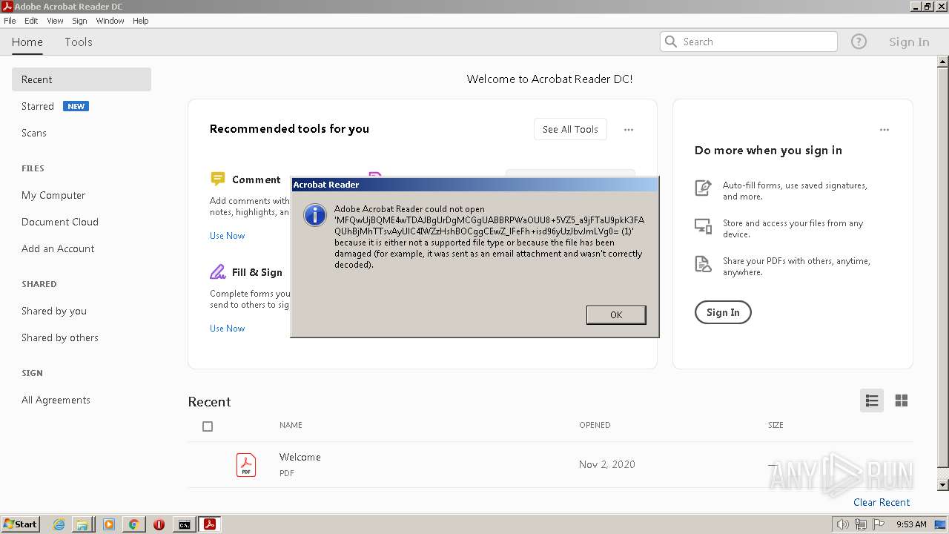The height and width of the screenshot is (534, 949).
Task: Switch to list view of recent files
Action: pos(872,400)
